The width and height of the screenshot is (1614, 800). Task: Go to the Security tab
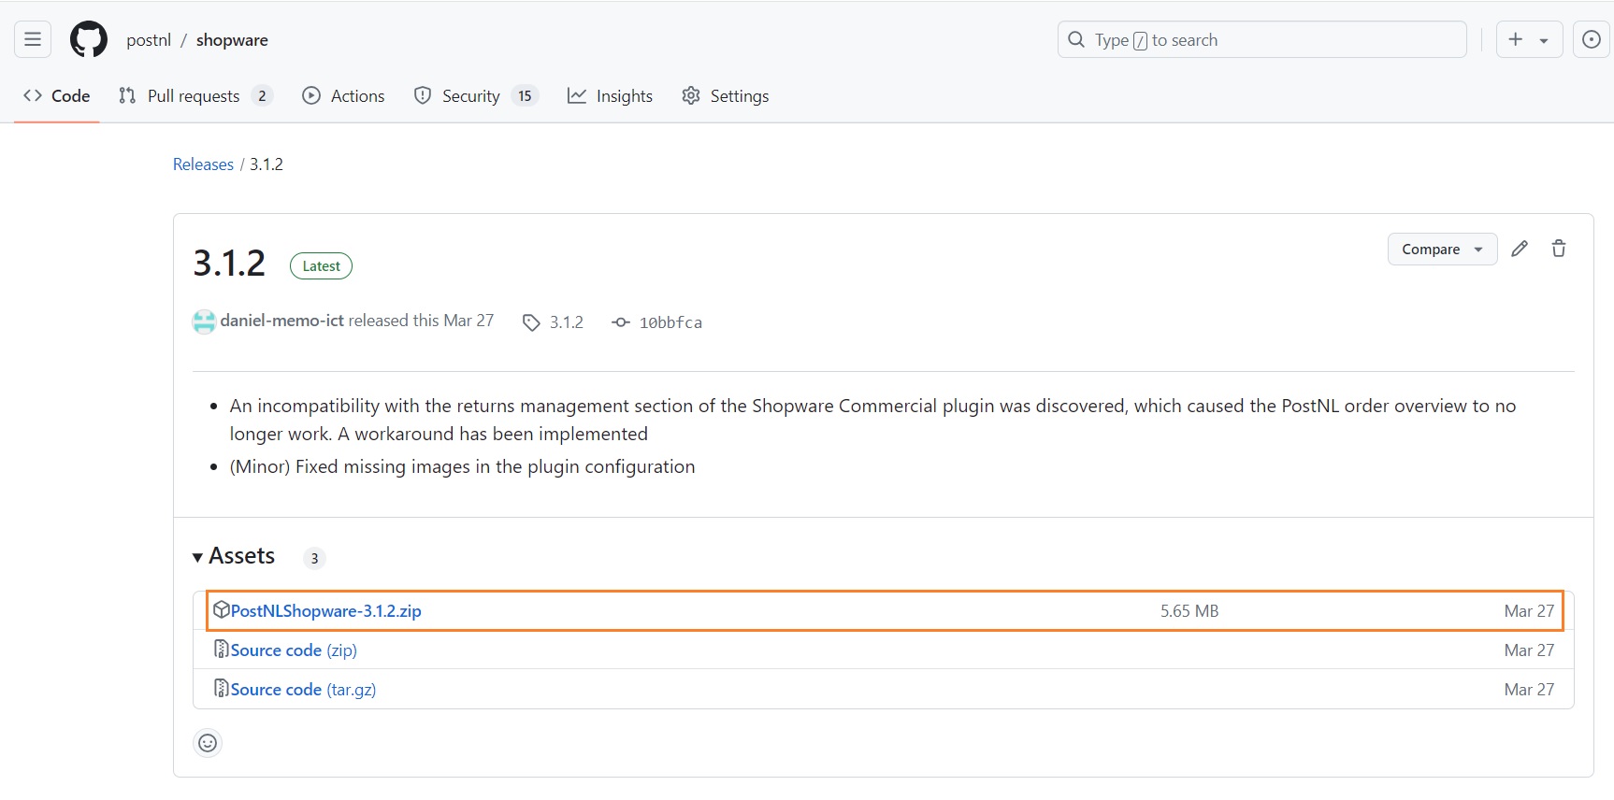click(470, 96)
